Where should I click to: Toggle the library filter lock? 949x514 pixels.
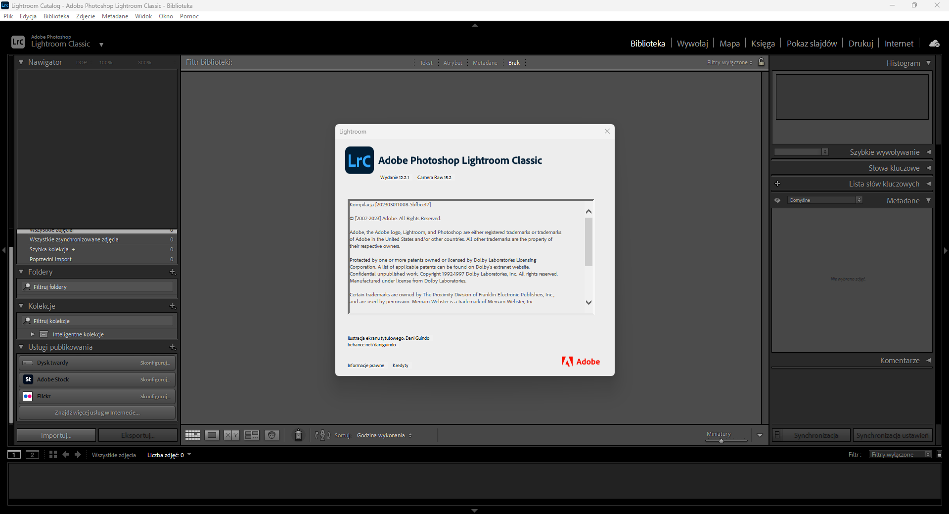(762, 62)
